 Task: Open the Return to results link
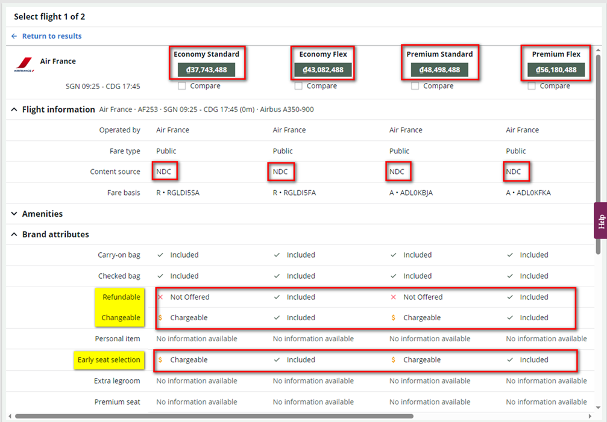pyautogui.click(x=52, y=36)
